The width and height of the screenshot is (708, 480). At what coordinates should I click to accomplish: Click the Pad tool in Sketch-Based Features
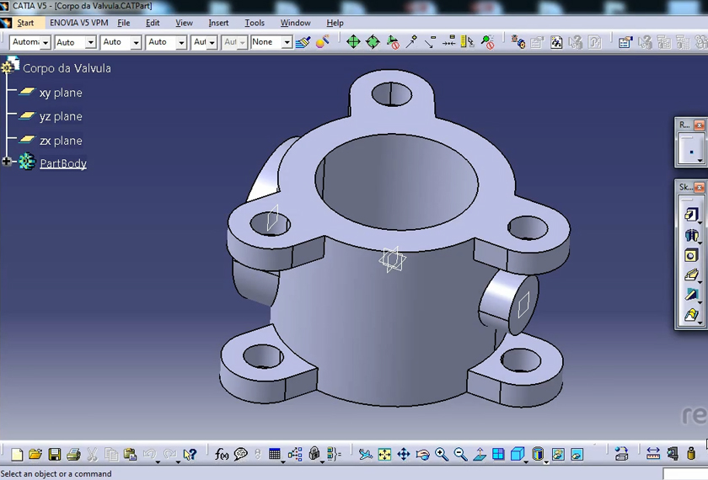coord(691,215)
